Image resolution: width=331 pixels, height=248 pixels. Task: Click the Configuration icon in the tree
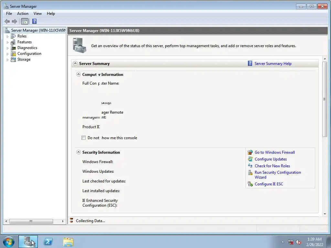click(13, 54)
